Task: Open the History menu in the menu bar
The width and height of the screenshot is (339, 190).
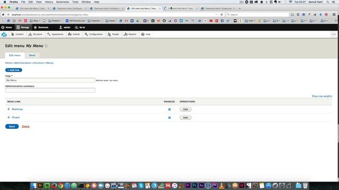Action: click(49, 2)
